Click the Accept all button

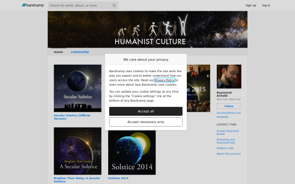coord(146,111)
